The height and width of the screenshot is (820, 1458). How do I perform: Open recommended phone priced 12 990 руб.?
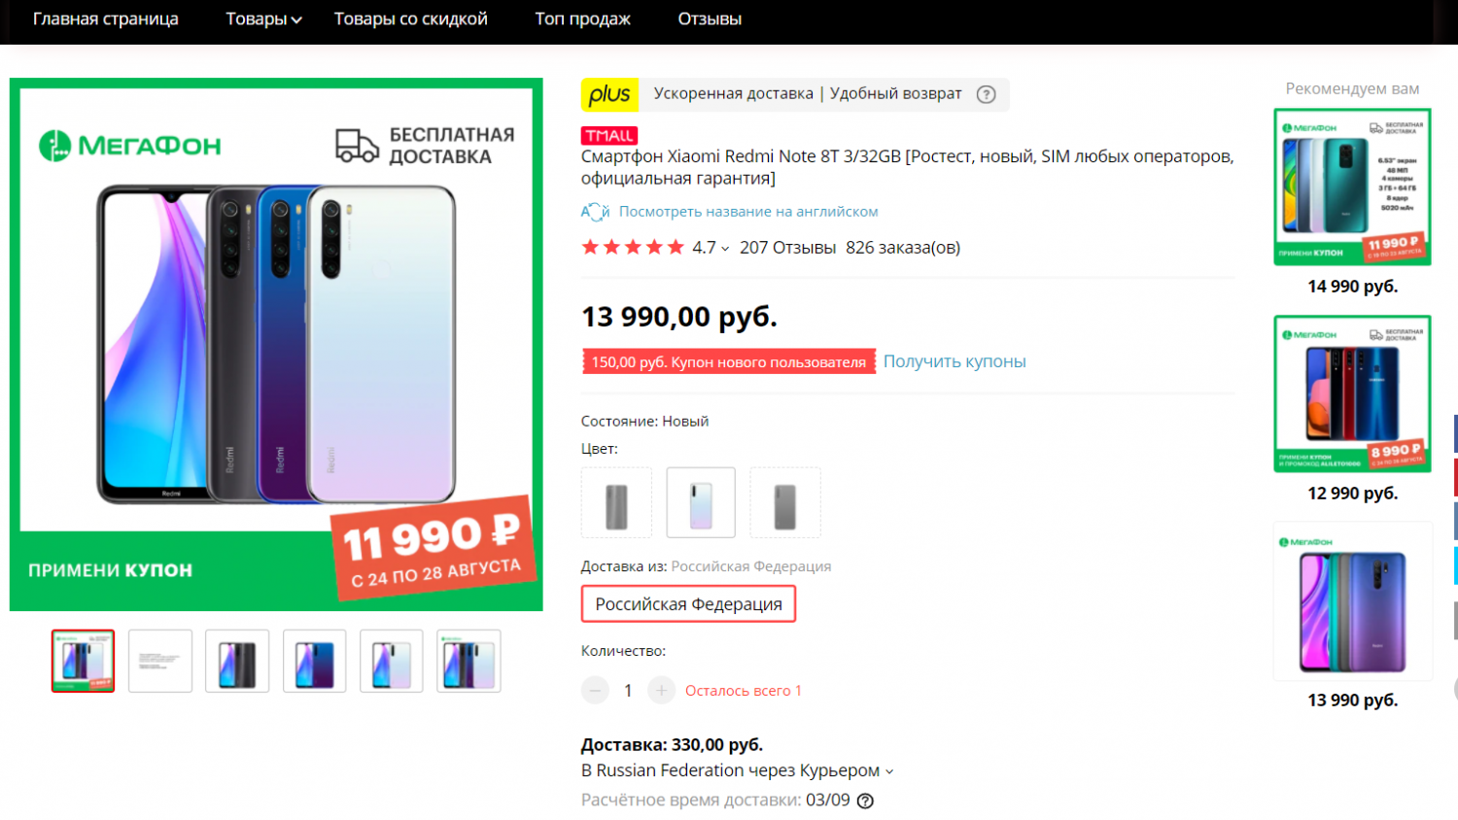click(1352, 394)
